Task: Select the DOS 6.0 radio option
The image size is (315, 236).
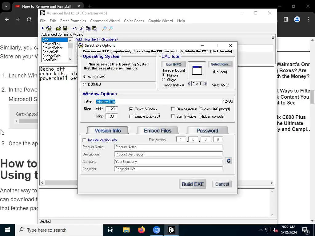Action: [84, 85]
